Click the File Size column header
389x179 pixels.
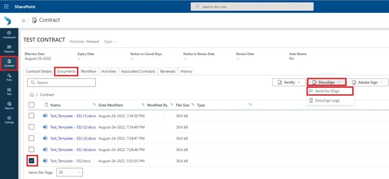(x=182, y=105)
